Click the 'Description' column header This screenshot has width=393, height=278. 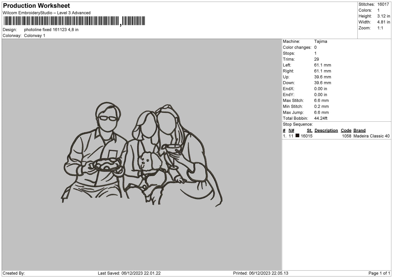(326, 130)
